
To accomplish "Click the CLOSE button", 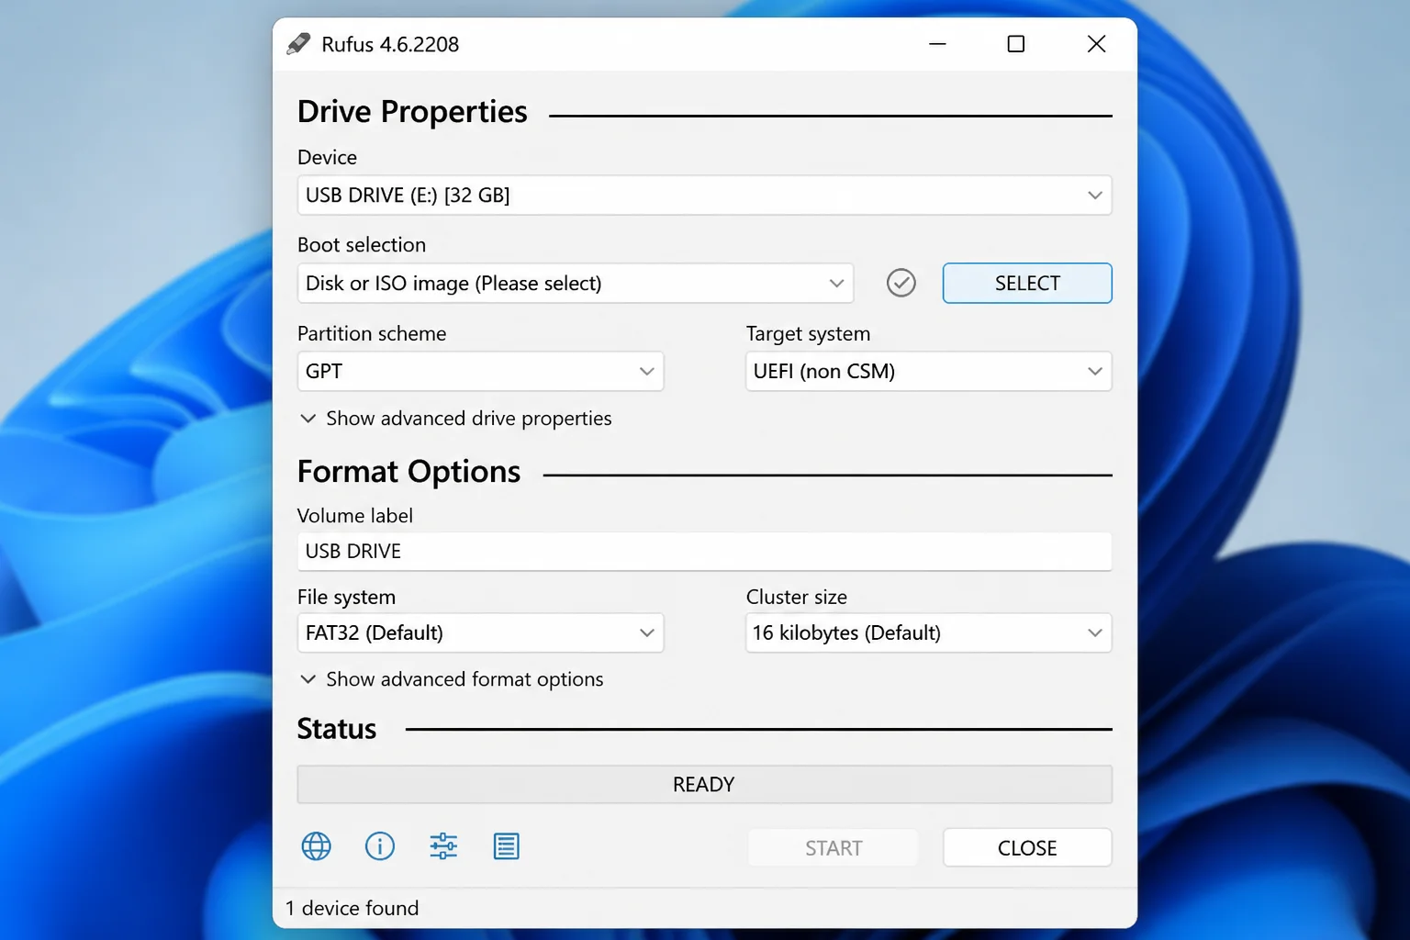I will pos(1027,848).
